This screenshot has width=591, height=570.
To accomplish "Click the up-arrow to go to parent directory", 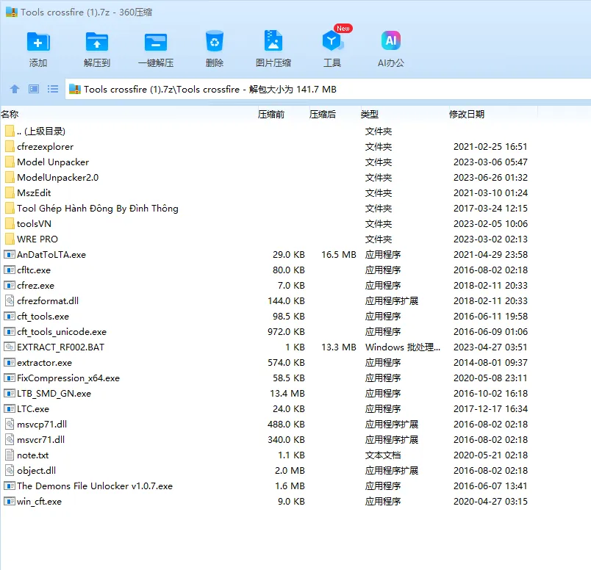I will point(15,89).
